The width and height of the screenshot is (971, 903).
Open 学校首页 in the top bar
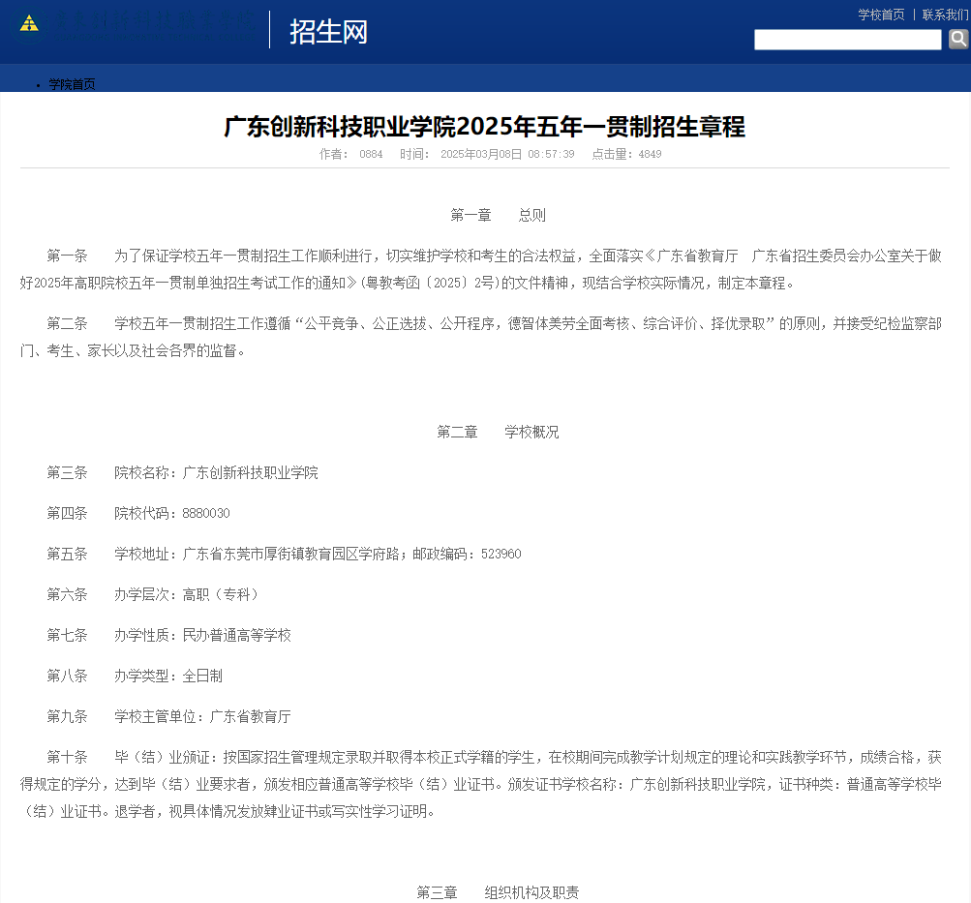pos(881,15)
